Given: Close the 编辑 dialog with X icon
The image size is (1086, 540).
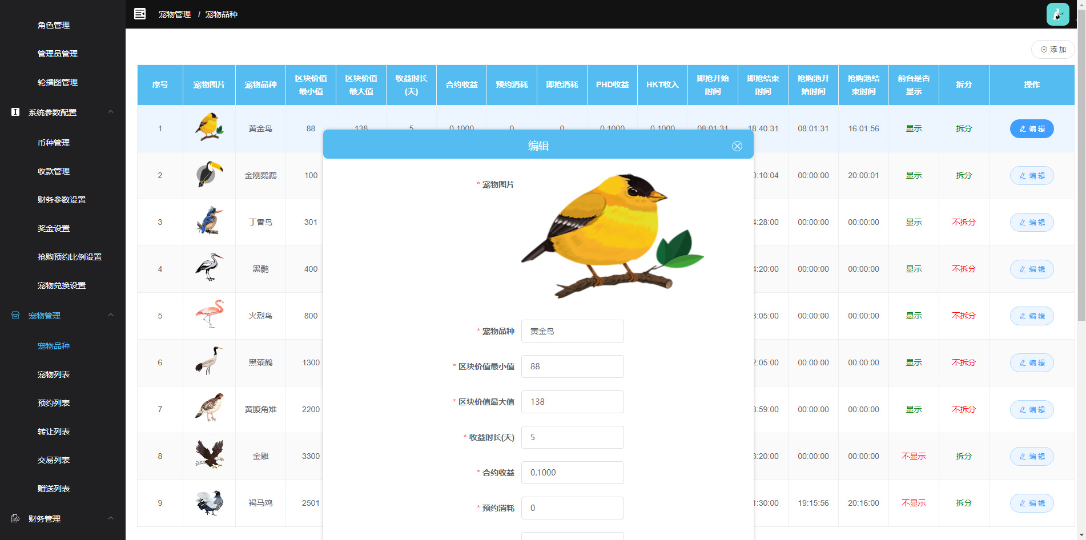Looking at the screenshot, I should click(x=737, y=146).
